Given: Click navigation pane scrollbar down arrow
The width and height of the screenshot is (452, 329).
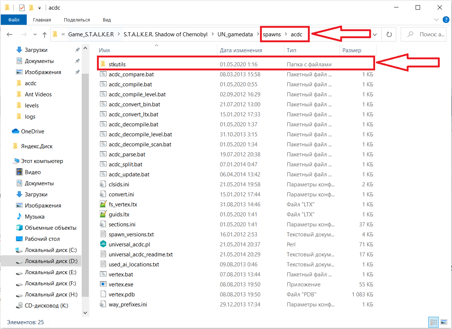Looking at the screenshot, I should point(85,313).
